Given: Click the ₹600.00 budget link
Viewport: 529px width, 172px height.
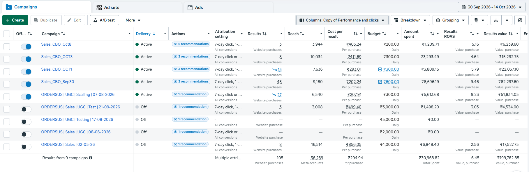Looking at the screenshot, I should pos(391,82).
